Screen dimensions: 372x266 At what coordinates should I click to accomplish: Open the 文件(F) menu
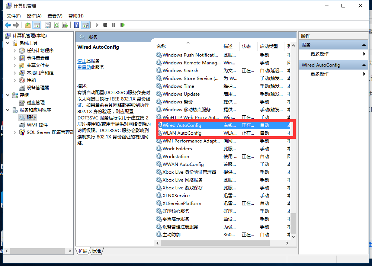[x=13, y=16]
